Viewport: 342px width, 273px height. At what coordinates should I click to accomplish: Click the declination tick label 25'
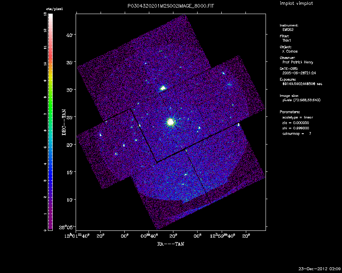tap(70, 117)
